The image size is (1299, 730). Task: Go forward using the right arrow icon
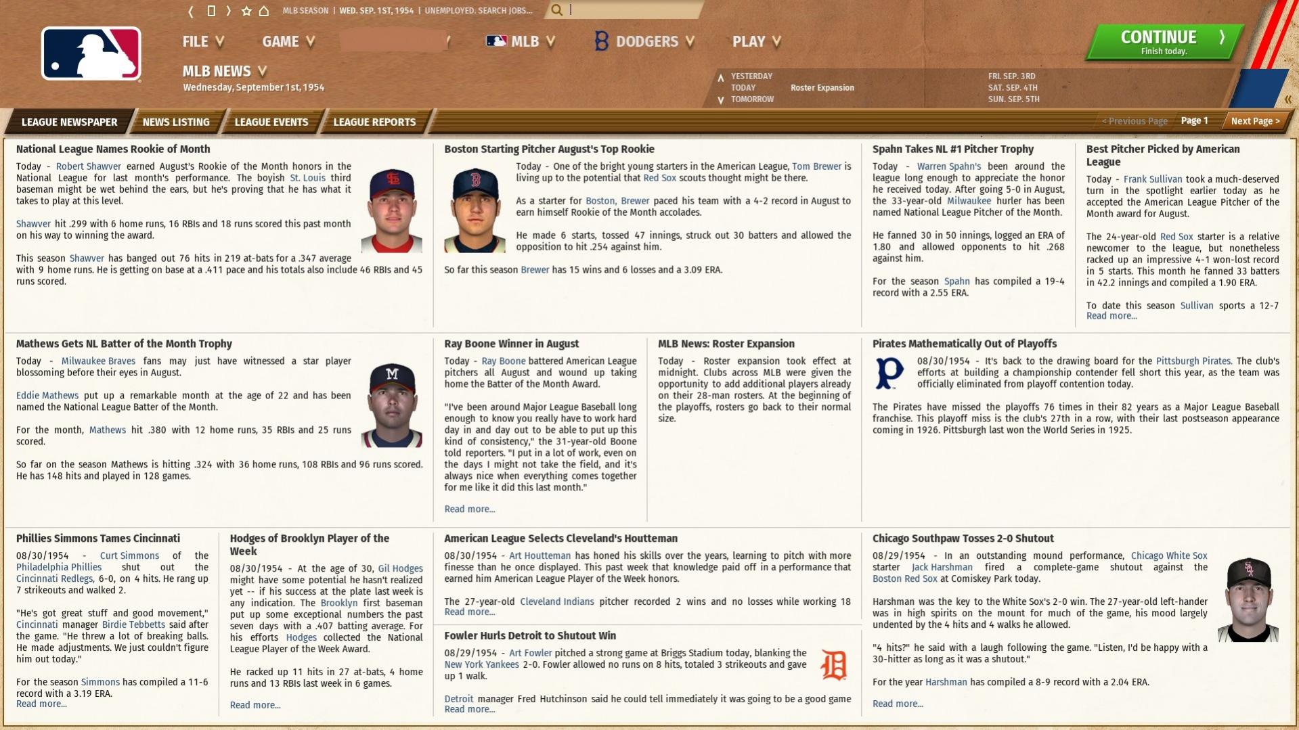[229, 11]
